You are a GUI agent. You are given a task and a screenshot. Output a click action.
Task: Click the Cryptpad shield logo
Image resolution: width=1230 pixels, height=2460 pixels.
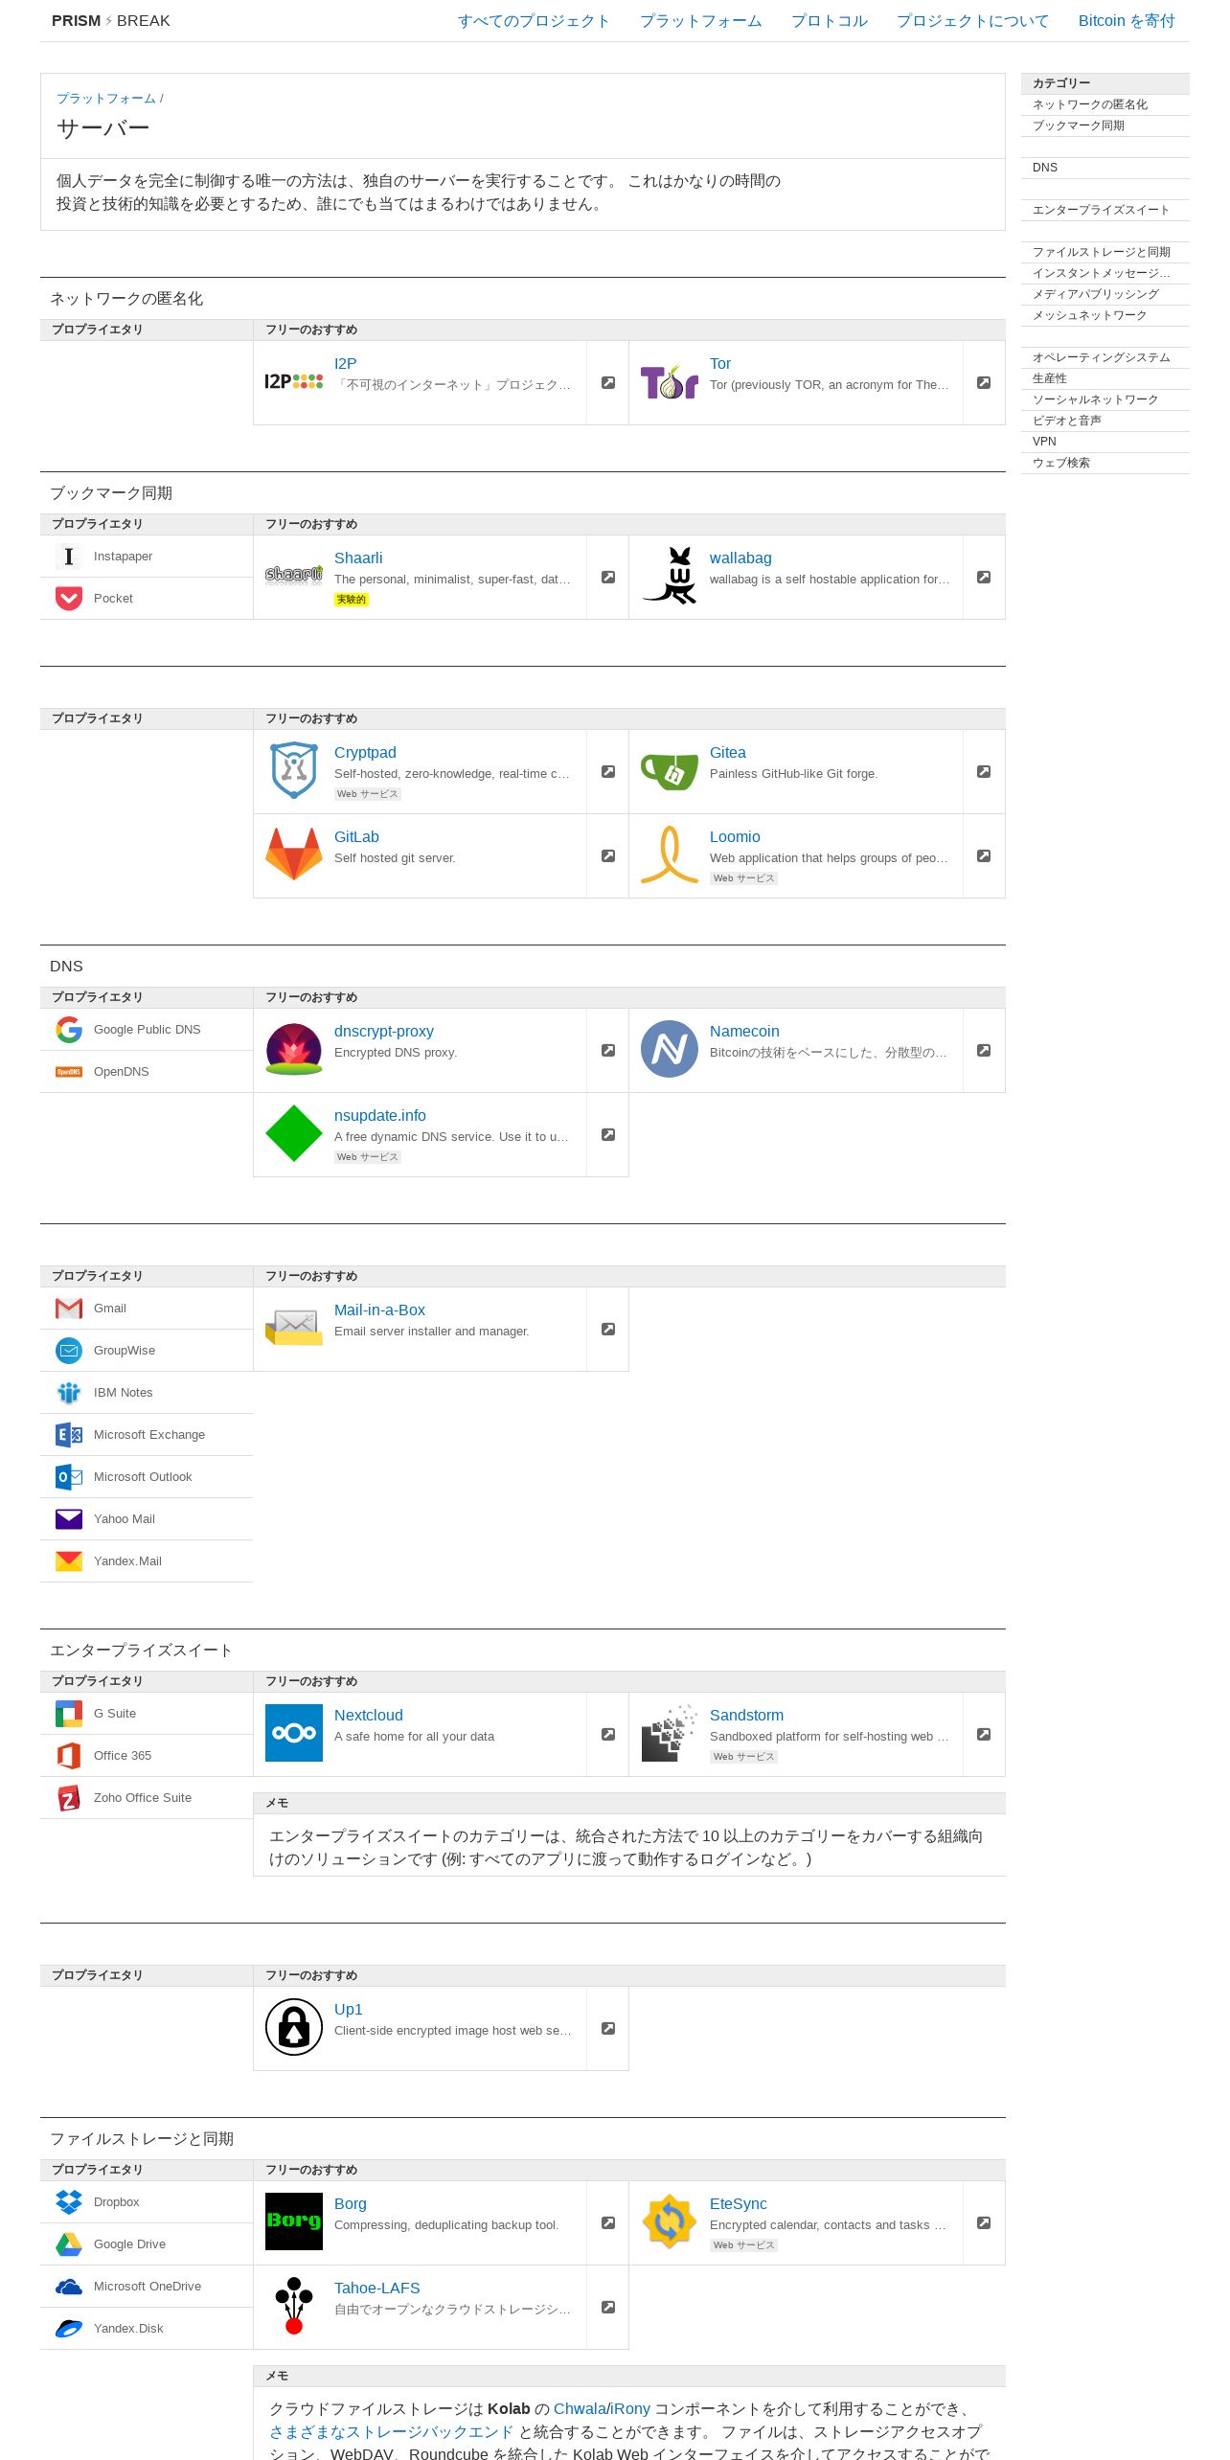click(293, 770)
